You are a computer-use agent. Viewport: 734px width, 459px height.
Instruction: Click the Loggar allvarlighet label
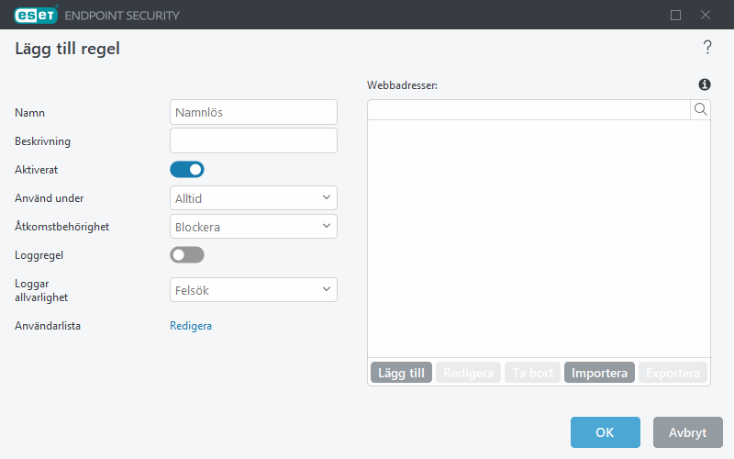point(41,290)
